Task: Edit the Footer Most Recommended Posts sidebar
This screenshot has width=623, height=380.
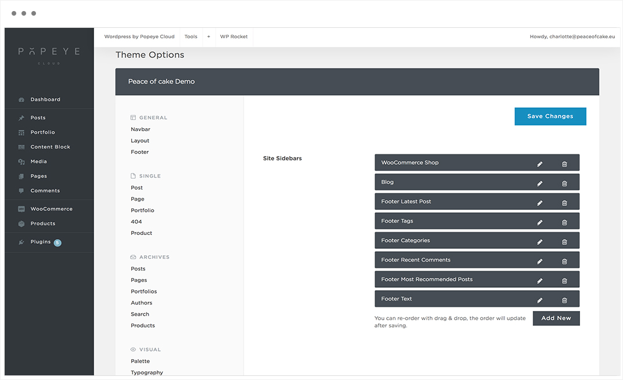Action: point(539,281)
